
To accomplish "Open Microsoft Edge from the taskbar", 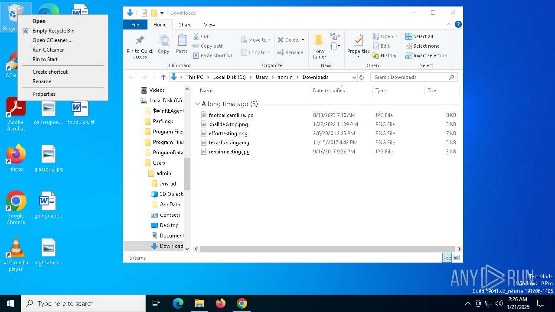I will click(178, 303).
